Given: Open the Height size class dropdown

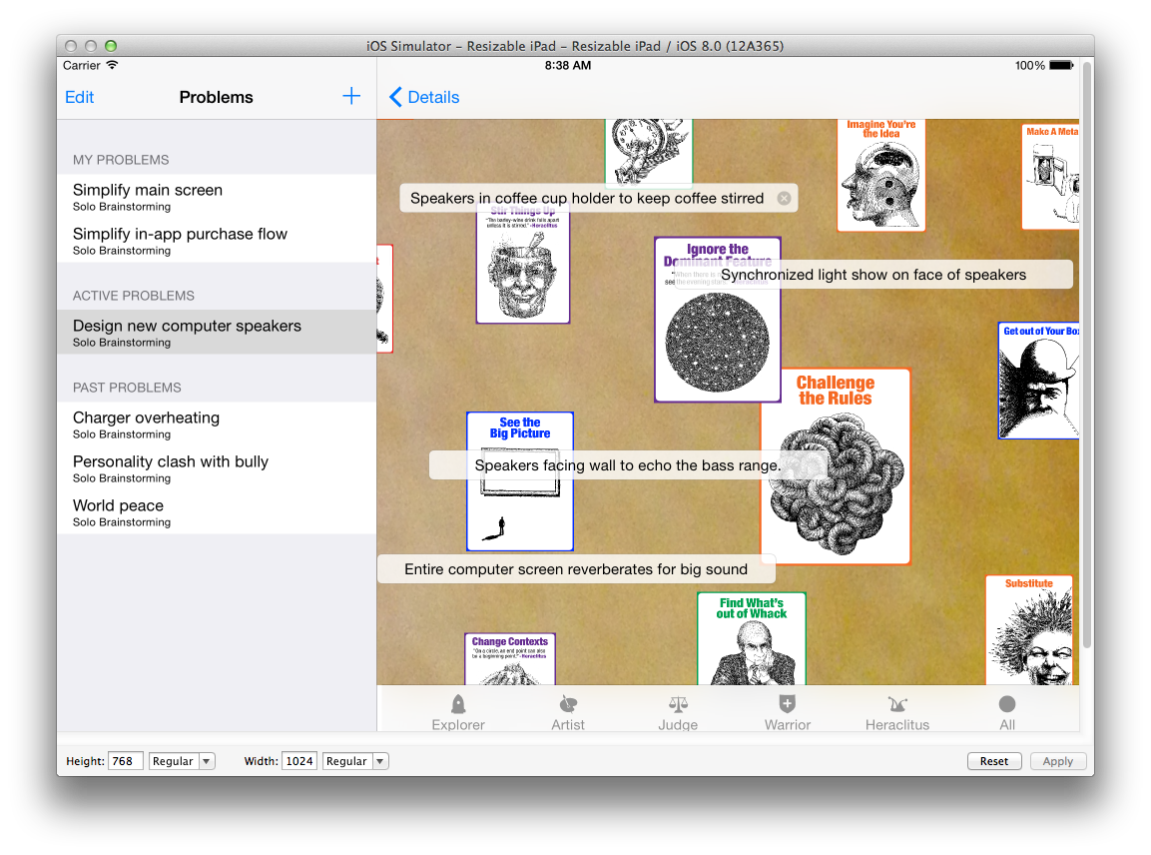Looking at the screenshot, I should (x=182, y=761).
